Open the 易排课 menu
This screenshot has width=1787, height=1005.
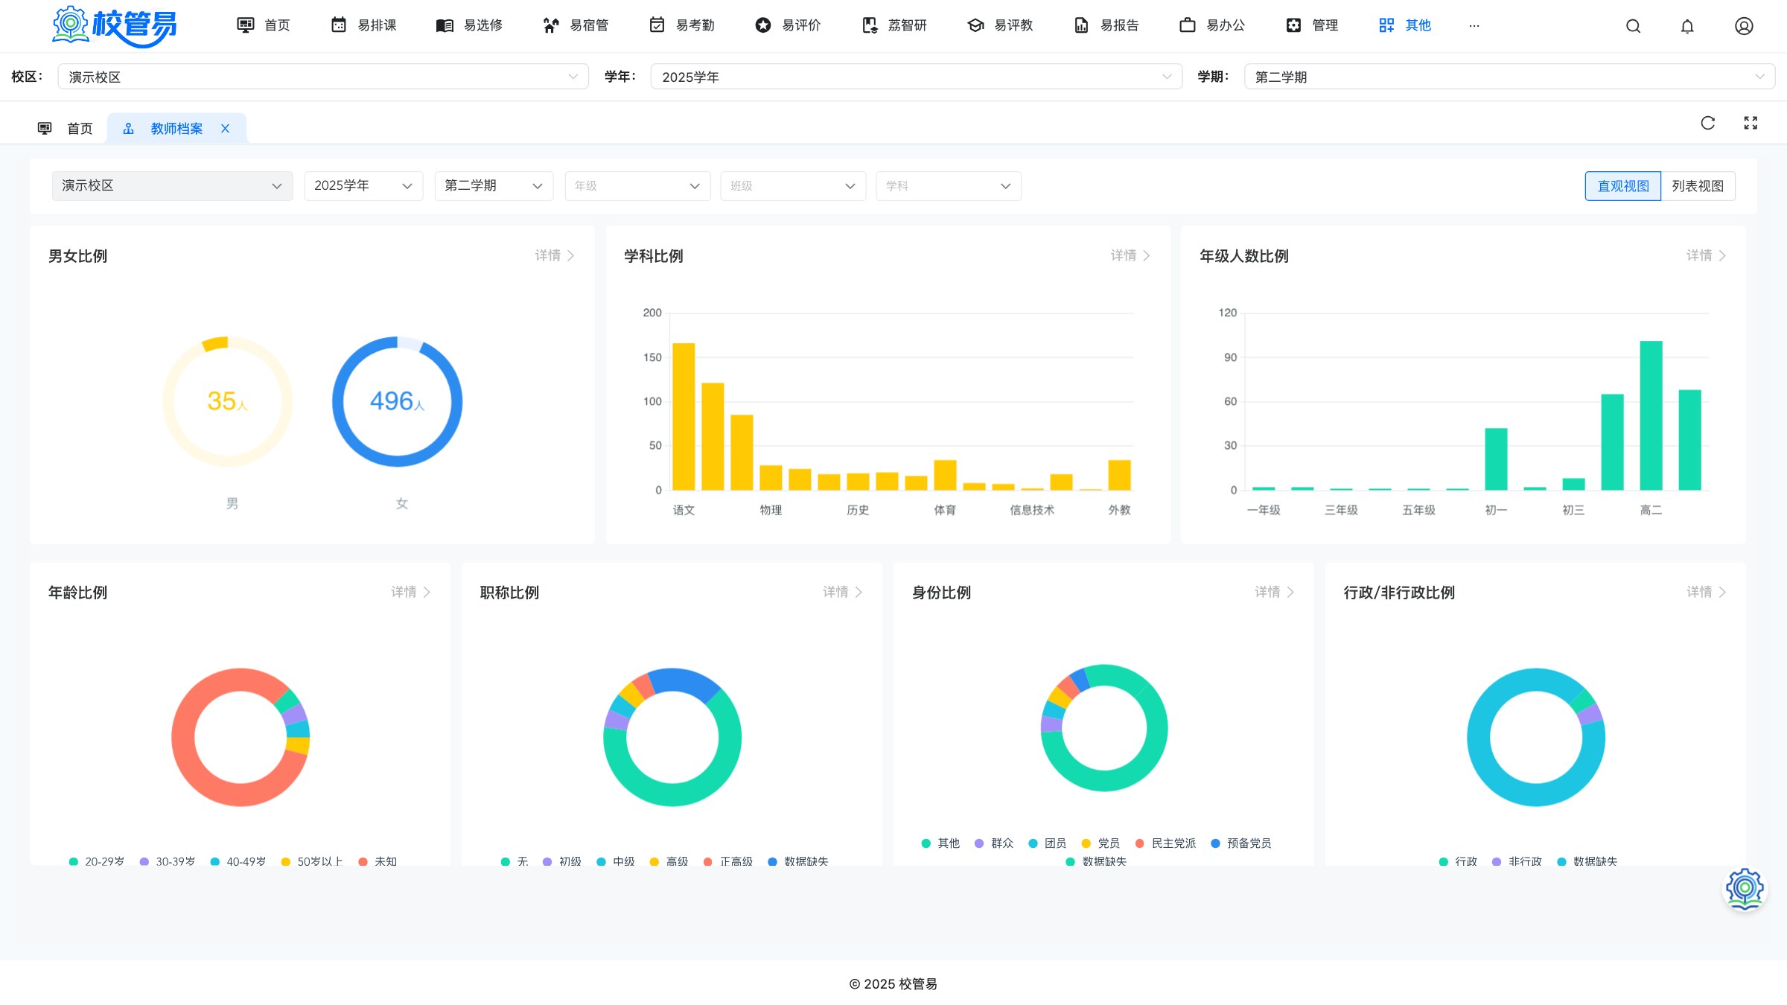[363, 25]
